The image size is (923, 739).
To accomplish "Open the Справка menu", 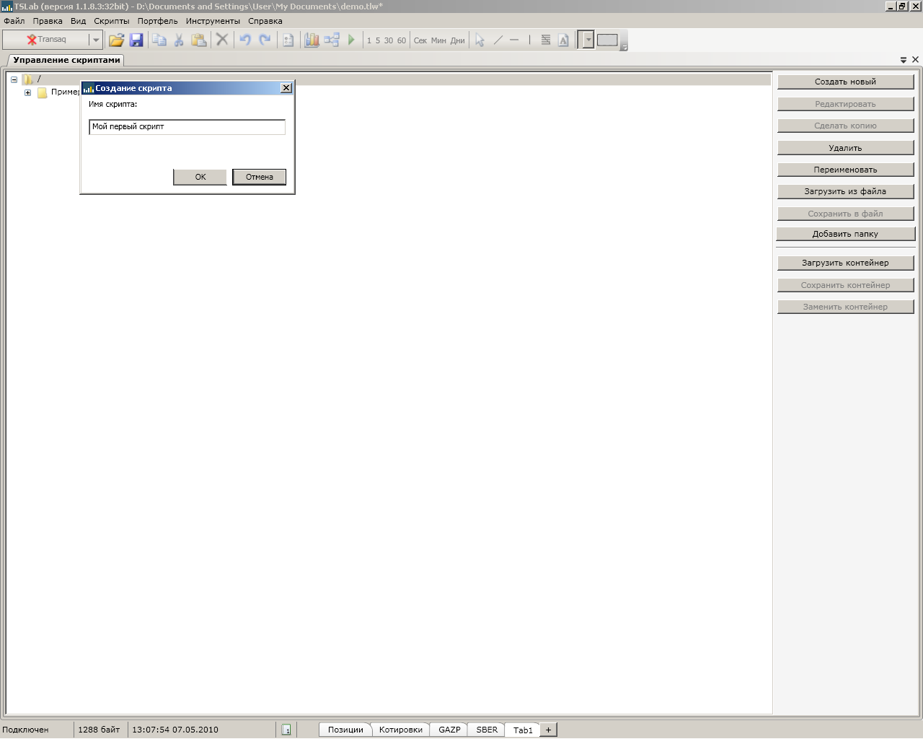I will 265,21.
